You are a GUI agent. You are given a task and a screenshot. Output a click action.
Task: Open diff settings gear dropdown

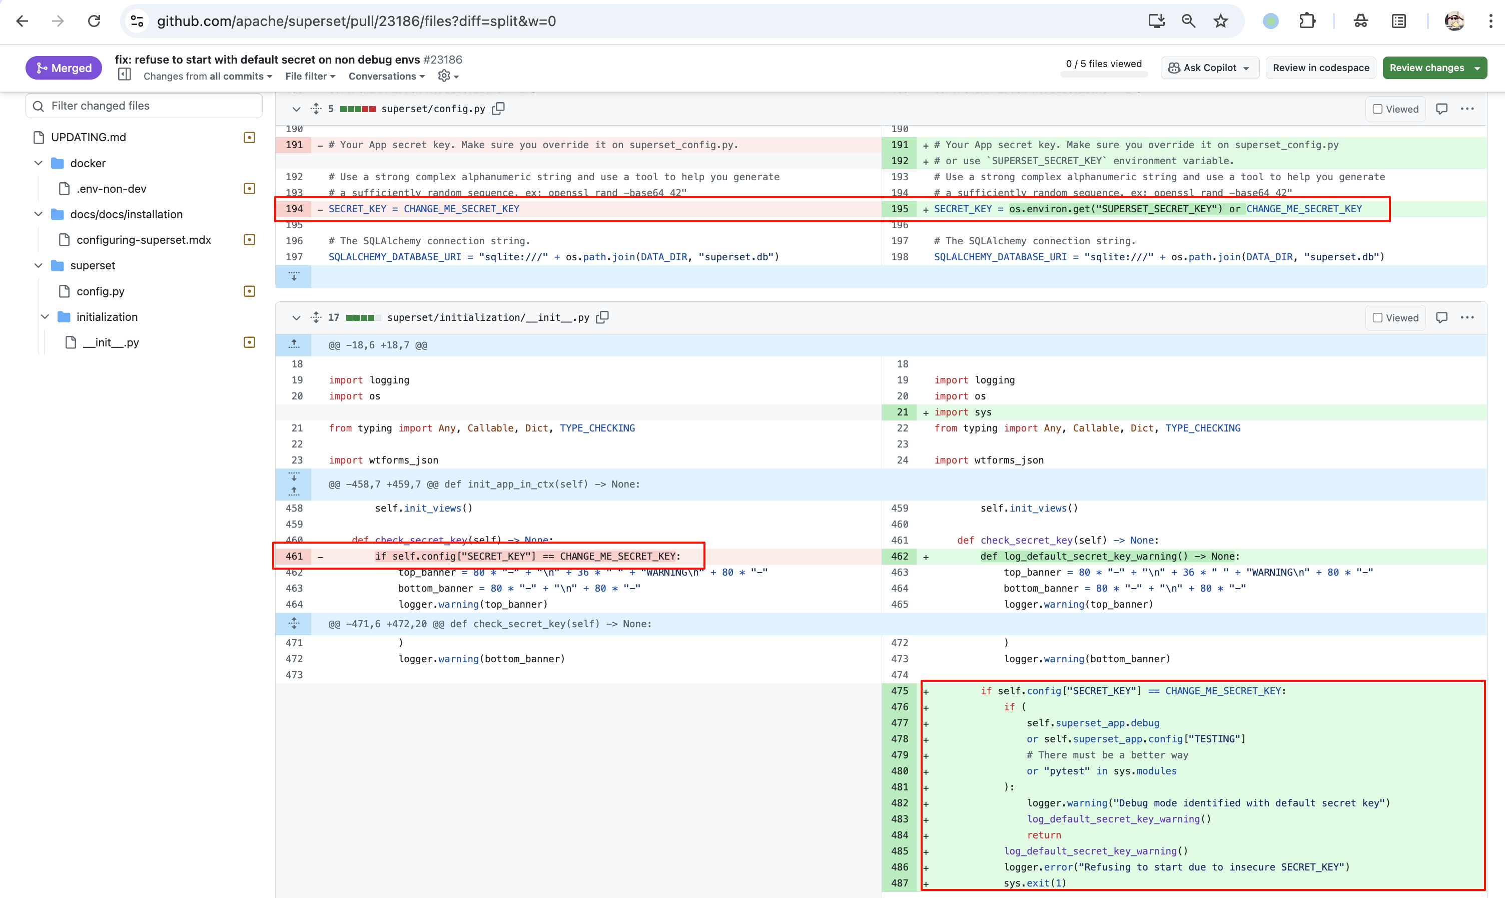[x=448, y=76]
